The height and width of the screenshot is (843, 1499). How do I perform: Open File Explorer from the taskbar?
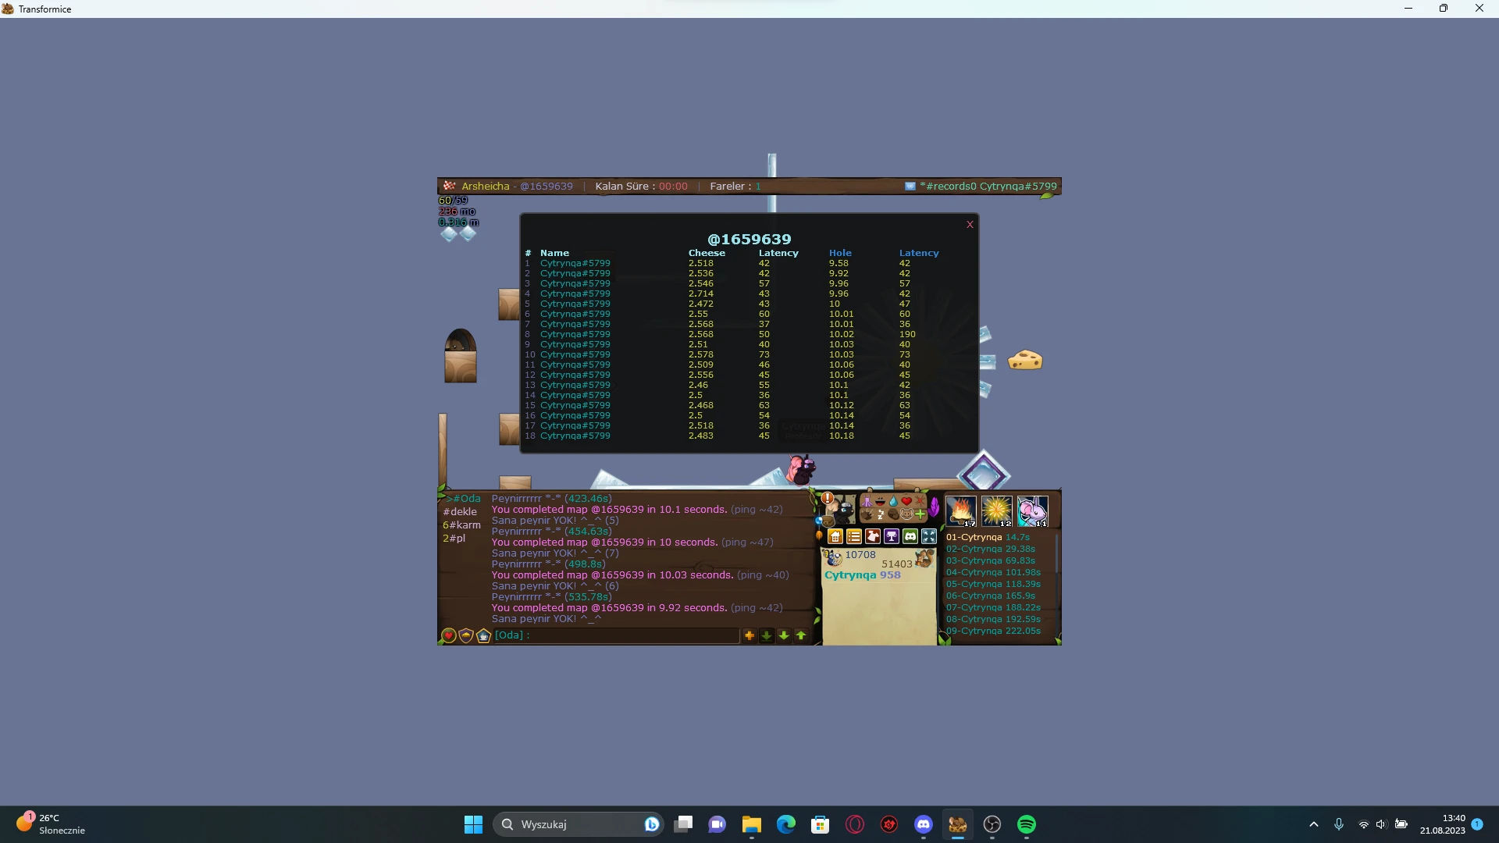click(x=751, y=824)
